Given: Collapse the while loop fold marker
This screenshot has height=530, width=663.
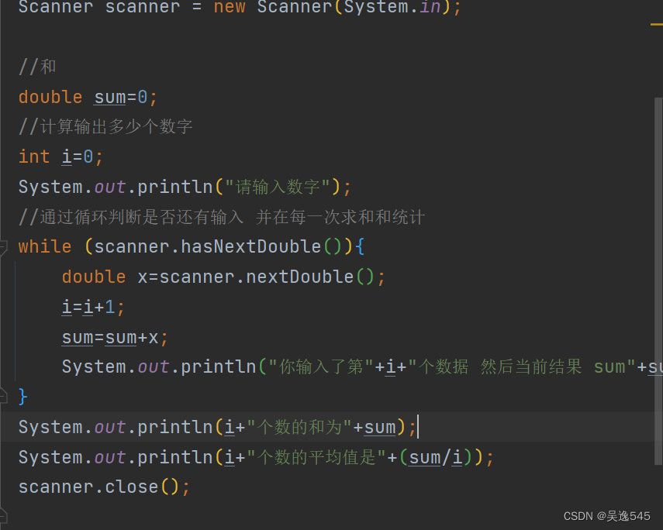Looking at the screenshot, I should tap(3, 247).
